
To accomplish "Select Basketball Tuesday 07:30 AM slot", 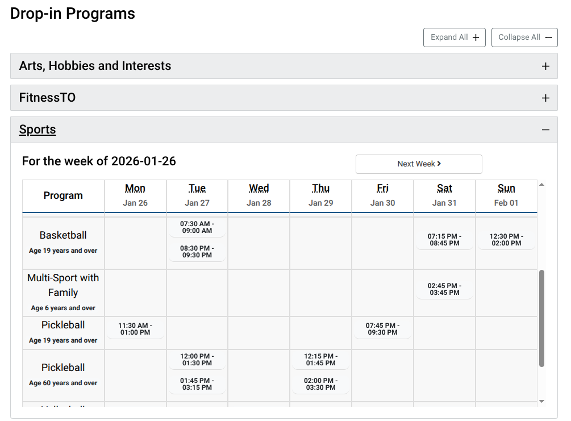I will coord(197,227).
